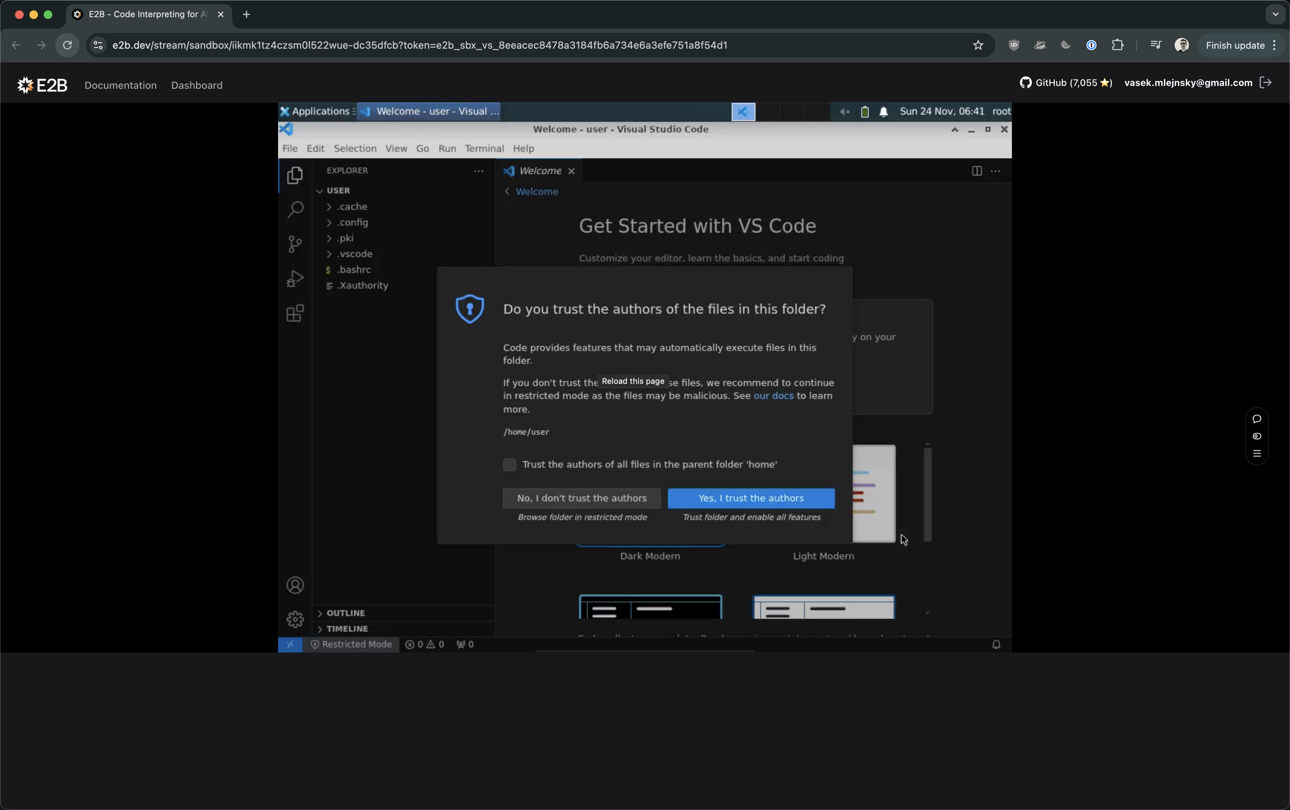
Task: Click the notifications bell in VS Code status bar
Action: click(996, 644)
